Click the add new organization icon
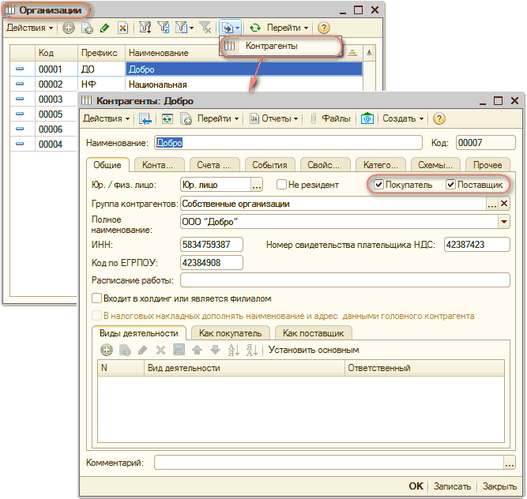Screen dimensions: 527x499 69,28
